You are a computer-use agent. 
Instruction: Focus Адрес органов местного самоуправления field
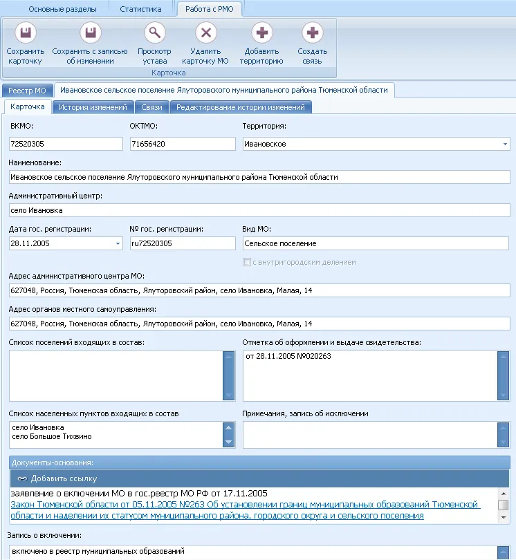click(x=259, y=324)
